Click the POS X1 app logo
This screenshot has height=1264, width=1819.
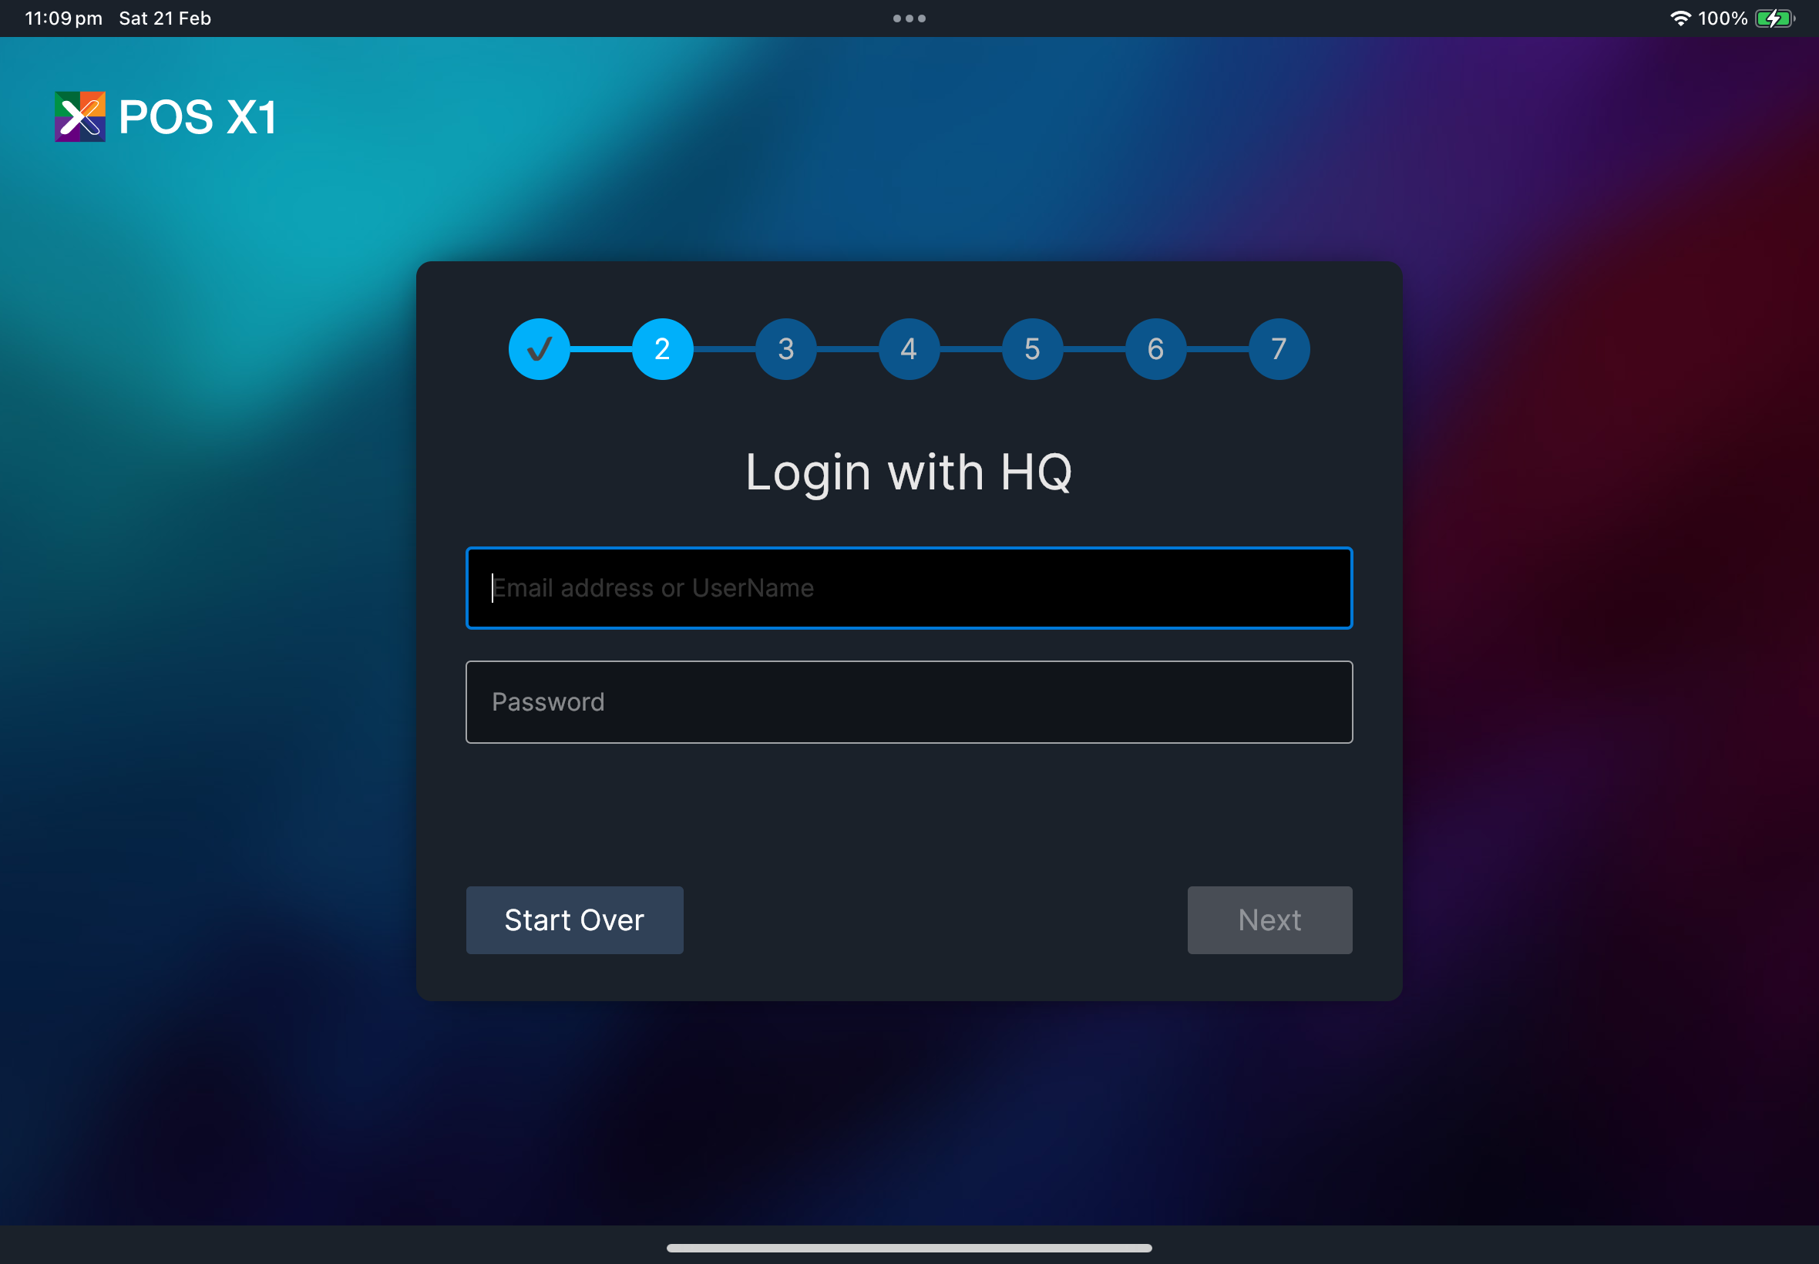point(79,116)
